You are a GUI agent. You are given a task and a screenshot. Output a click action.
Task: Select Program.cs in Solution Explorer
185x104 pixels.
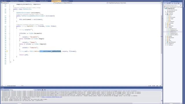(x=171, y=44)
